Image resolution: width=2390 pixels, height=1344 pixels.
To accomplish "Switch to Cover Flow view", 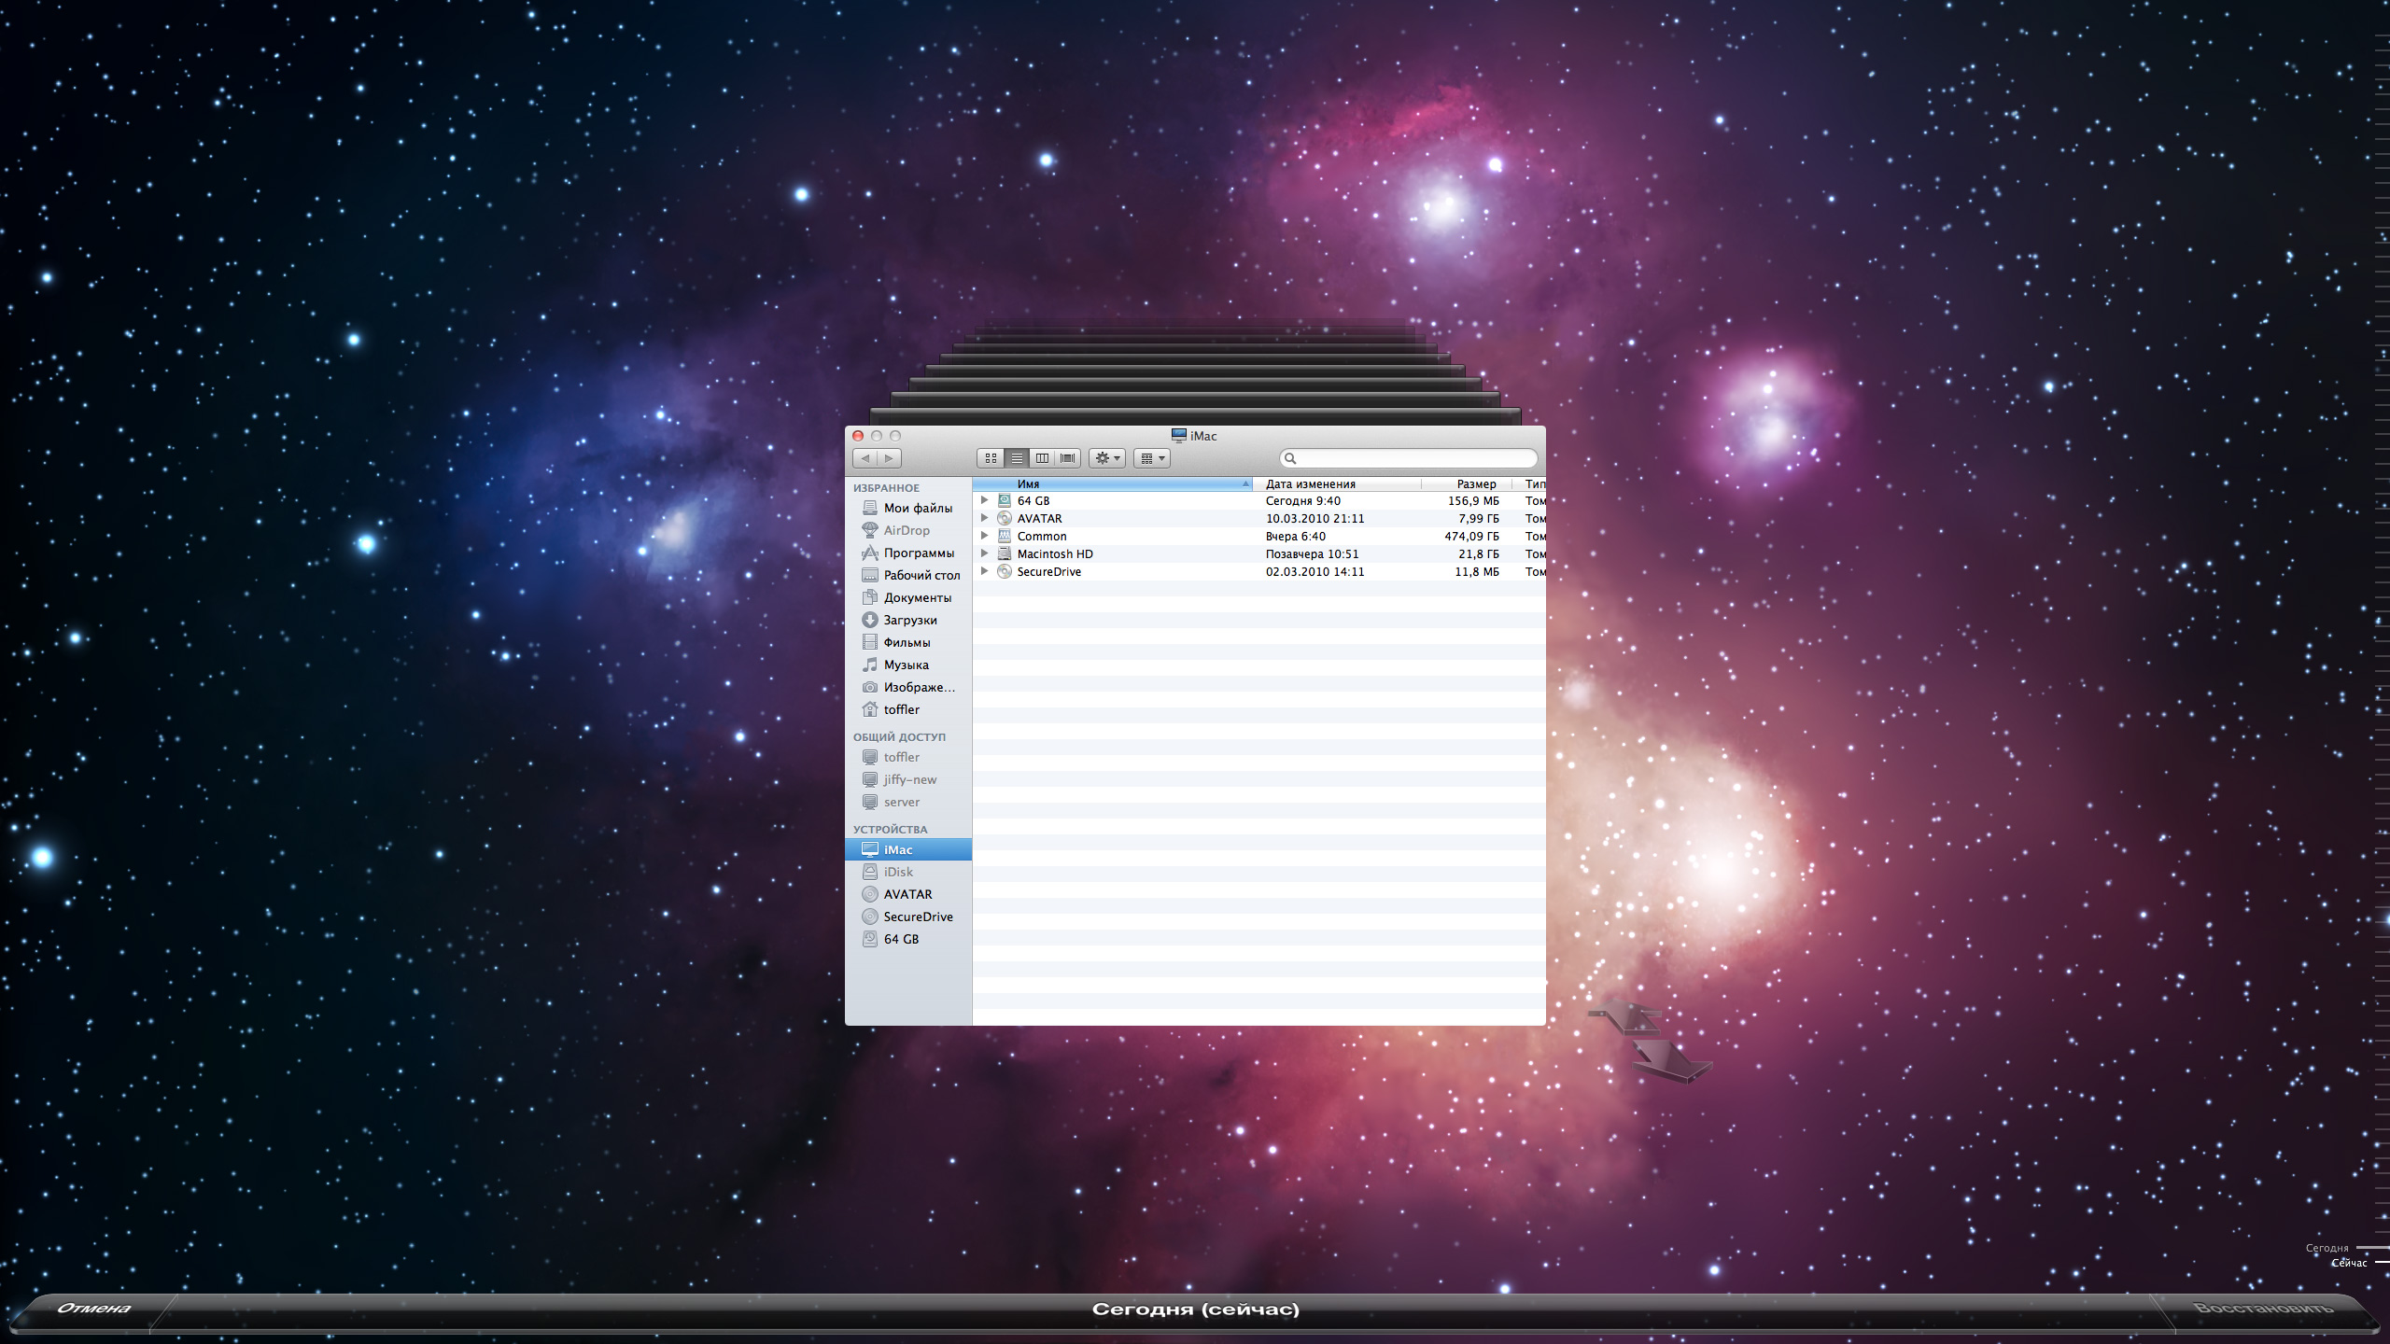I will [x=1068, y=458].
